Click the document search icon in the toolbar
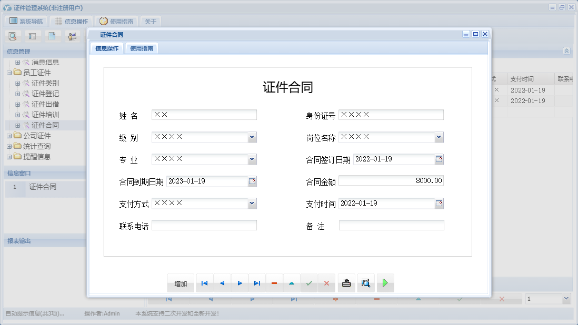 pyautogui.click(x=13, y=36)
